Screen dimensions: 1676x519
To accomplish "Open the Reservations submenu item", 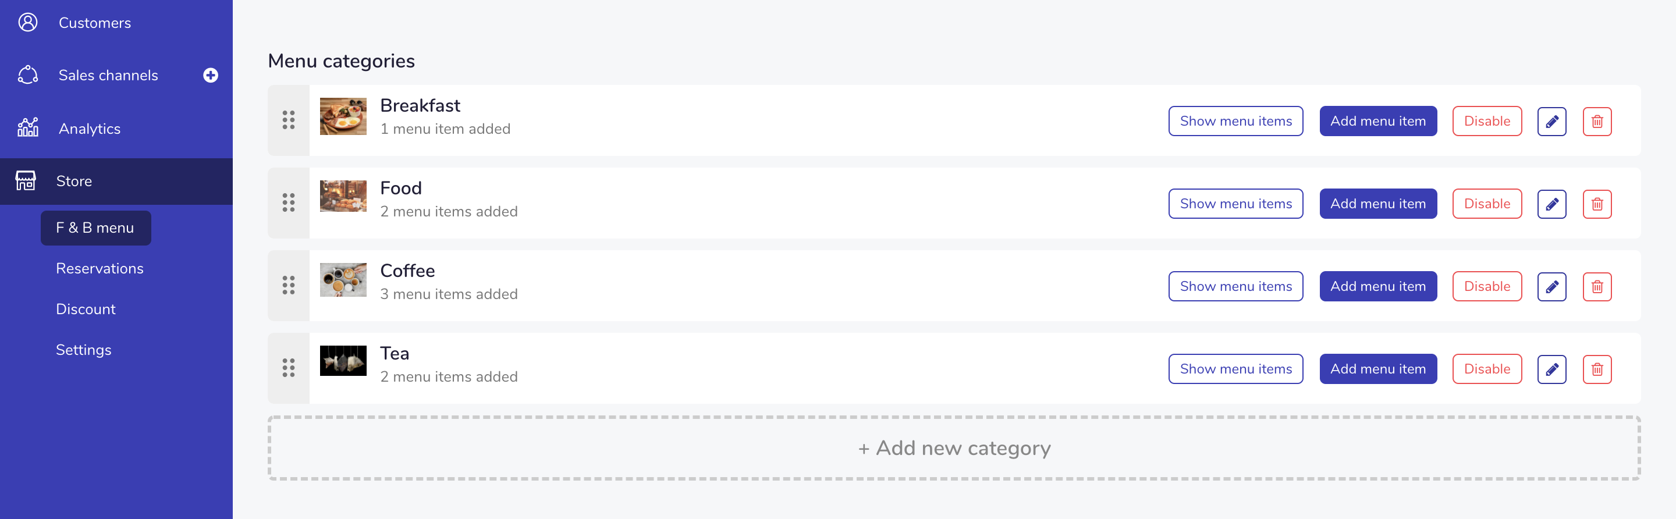I will [100, 269].
